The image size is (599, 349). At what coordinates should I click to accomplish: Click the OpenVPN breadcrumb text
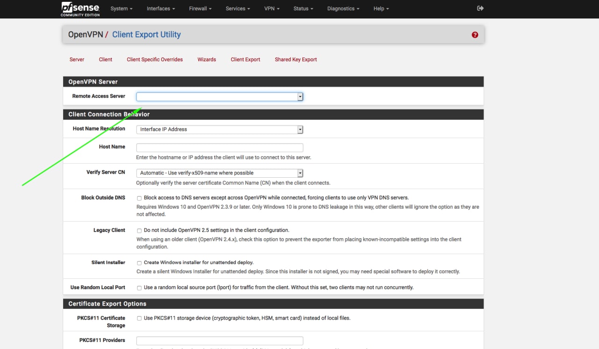pyautogui.click(x=86, y=35)
